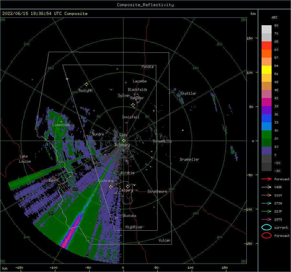Click the Sylvan label
Screen dimensions: 291x272
pos(124,95)
